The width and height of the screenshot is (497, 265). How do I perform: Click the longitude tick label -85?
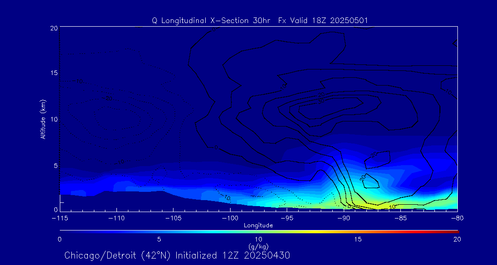point(401,219)
